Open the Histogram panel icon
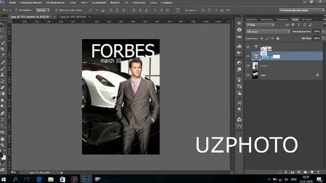This screenshot has width=326, height=183. (x=239, y=37)
